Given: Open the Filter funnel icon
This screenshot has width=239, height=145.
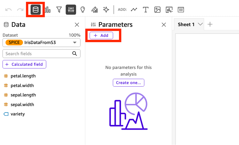Looking at the screenshot, I should (x=59, y=10).
